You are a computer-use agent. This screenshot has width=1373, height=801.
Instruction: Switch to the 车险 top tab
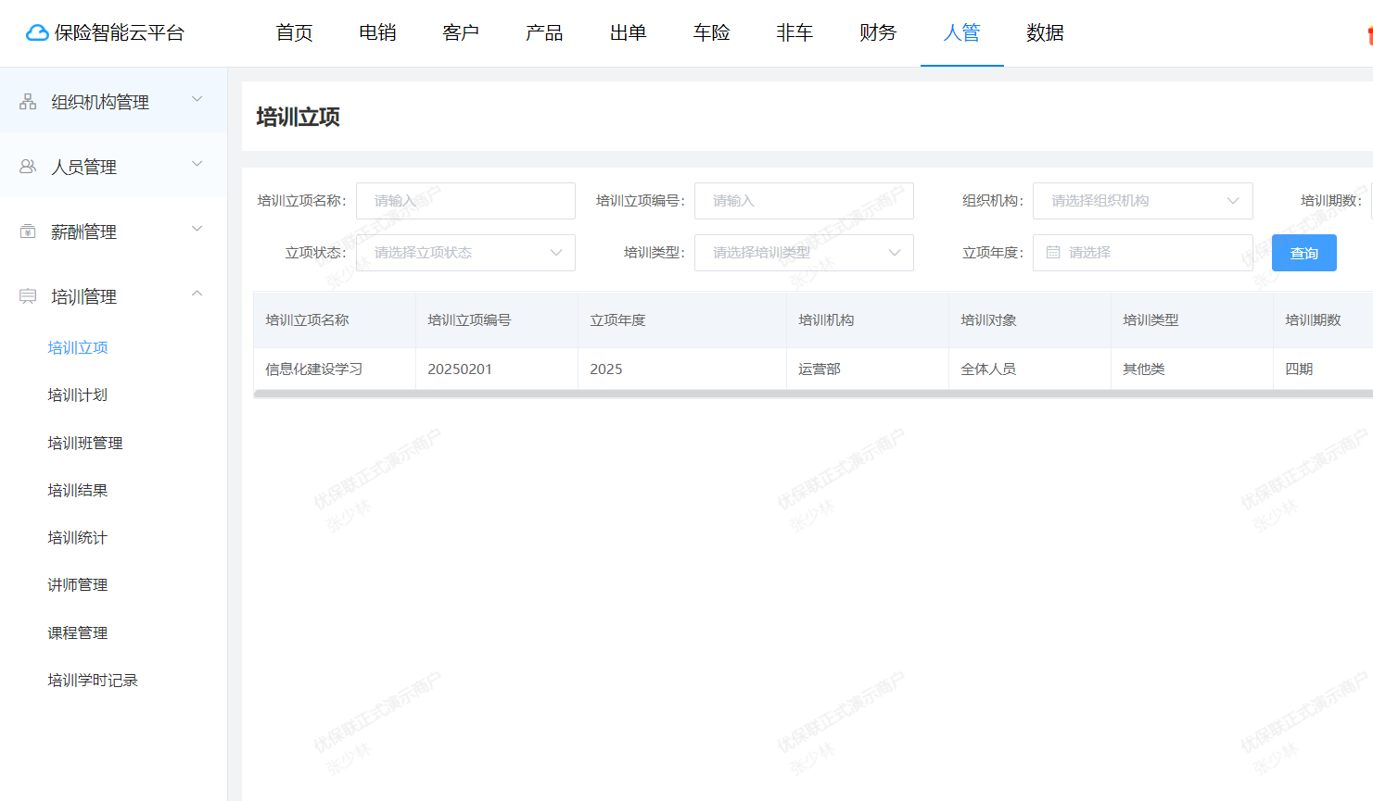[x=712, y=32]
